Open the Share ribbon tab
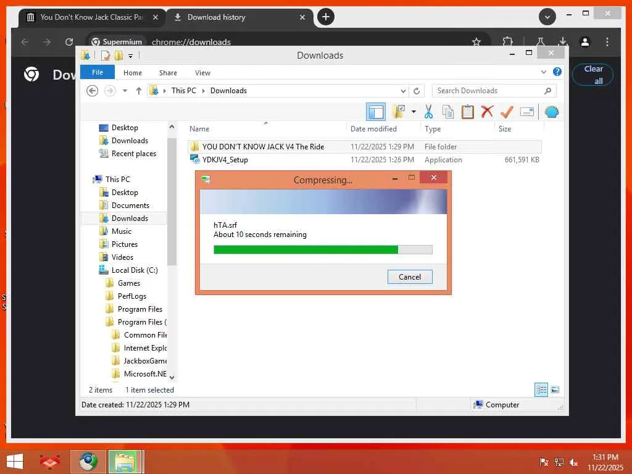 [x=168, y=73]
